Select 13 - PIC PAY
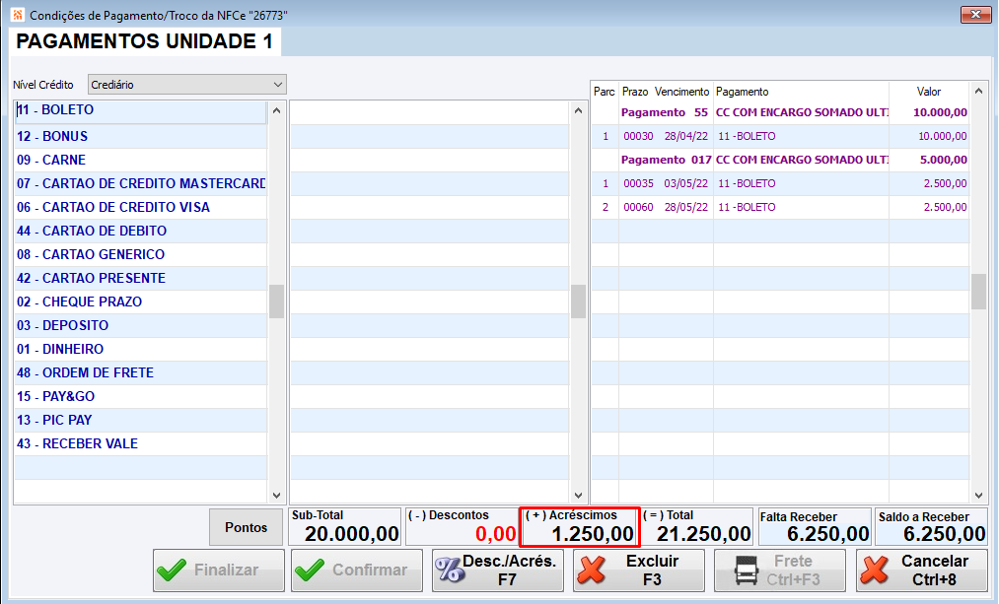999x604 pixels. tap(140, 420)
